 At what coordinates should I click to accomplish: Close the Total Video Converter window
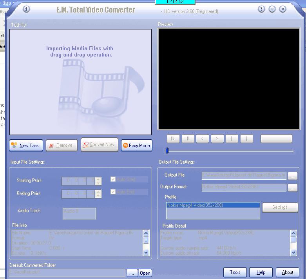click(282, 9)
